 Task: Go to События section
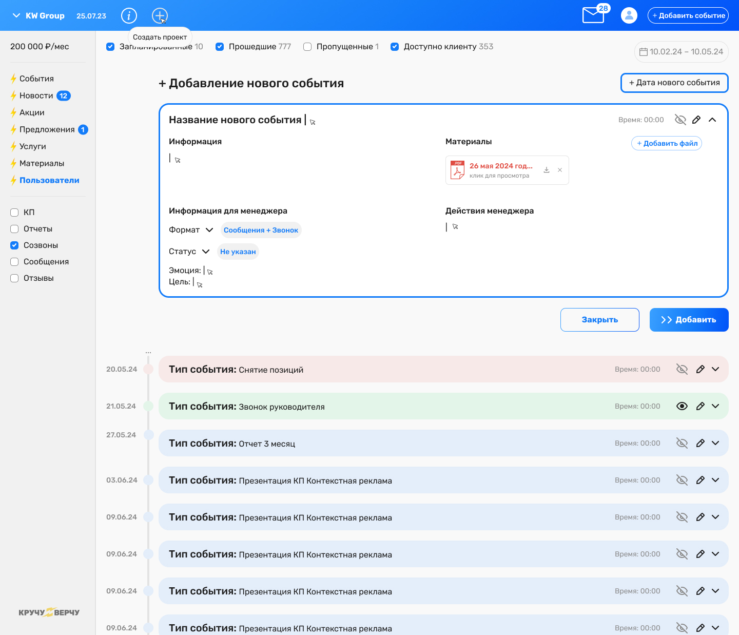36,79
